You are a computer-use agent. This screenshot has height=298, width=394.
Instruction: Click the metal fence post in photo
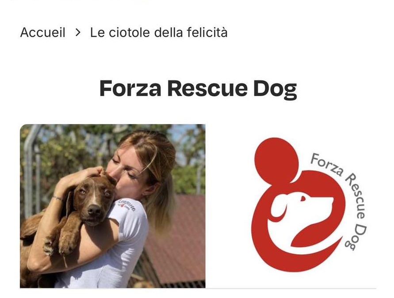[x=30, y=170]
